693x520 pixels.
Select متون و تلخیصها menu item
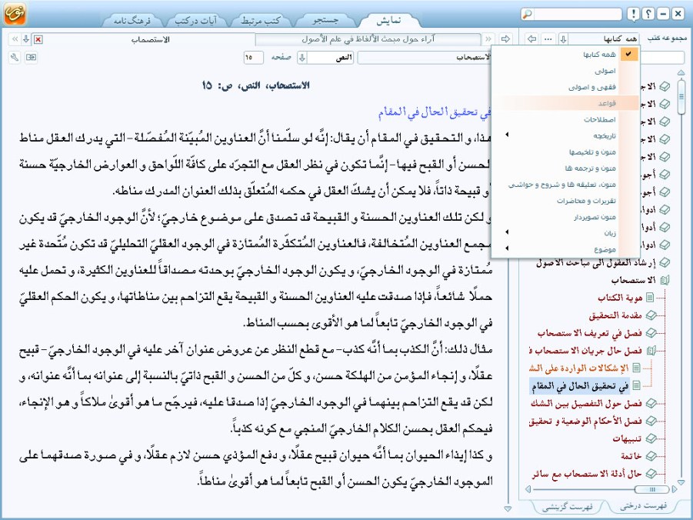tap(565, 152)
